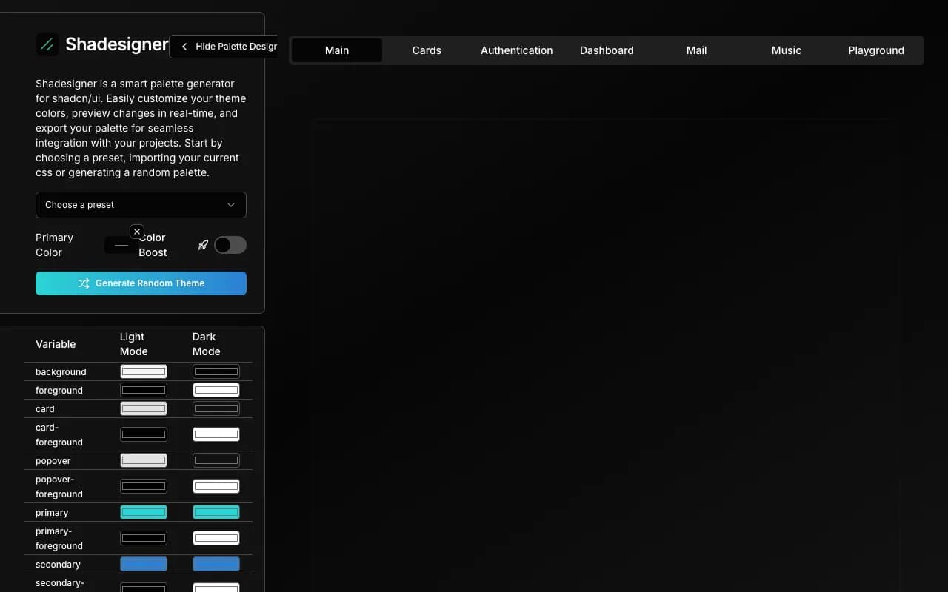This screenshot has width=948, height=592.
Task: Open the Primary Color picker input
Action: coord(121,244)
